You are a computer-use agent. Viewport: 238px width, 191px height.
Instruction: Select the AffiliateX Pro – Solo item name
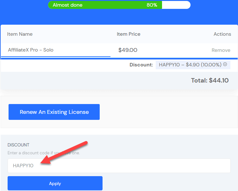coord(31,50)
